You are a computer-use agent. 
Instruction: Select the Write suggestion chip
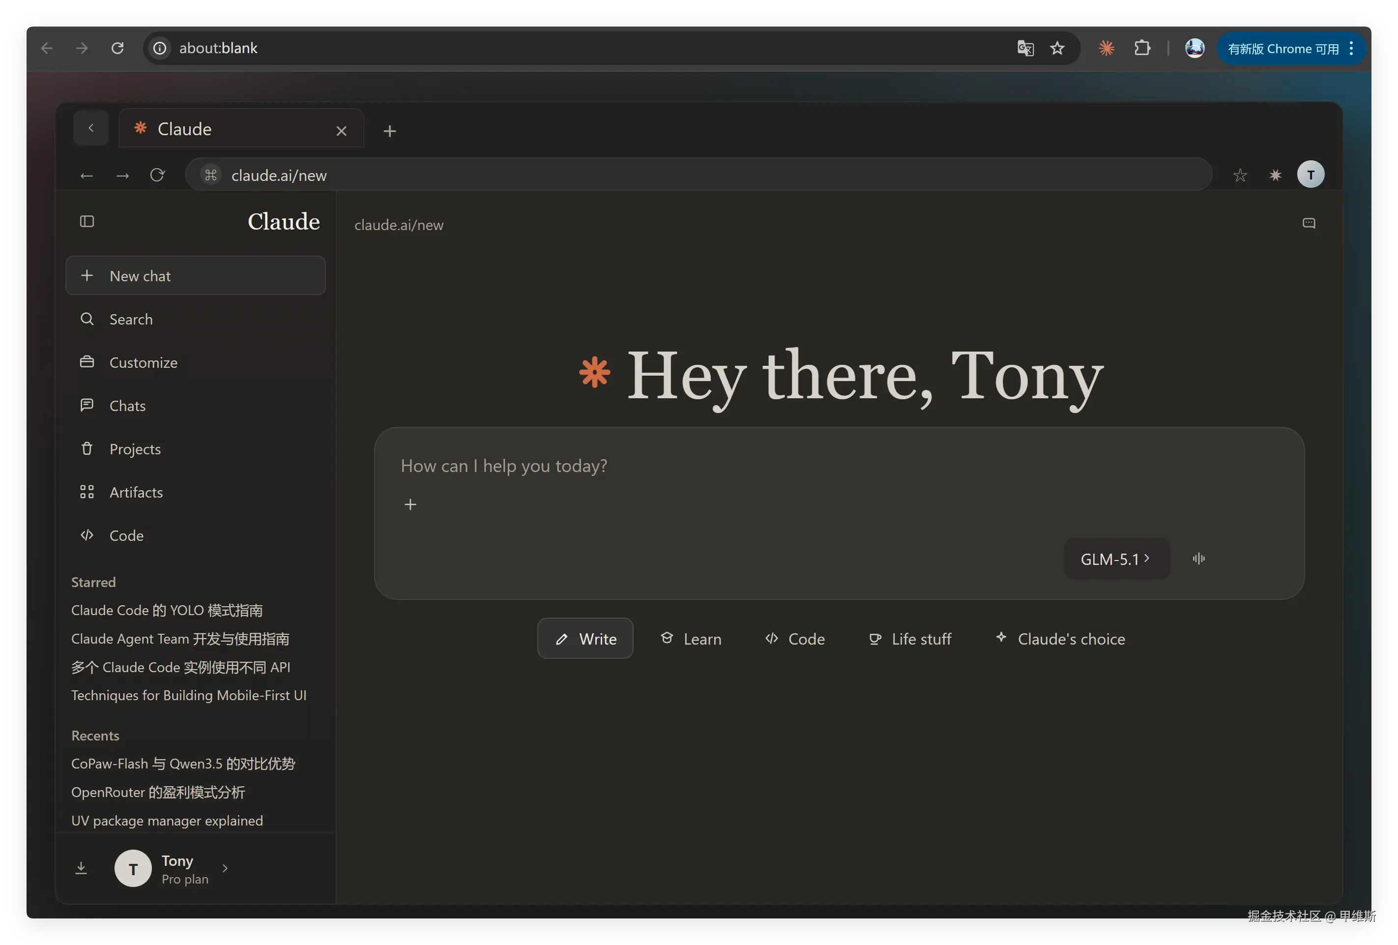tap(584, 638)
